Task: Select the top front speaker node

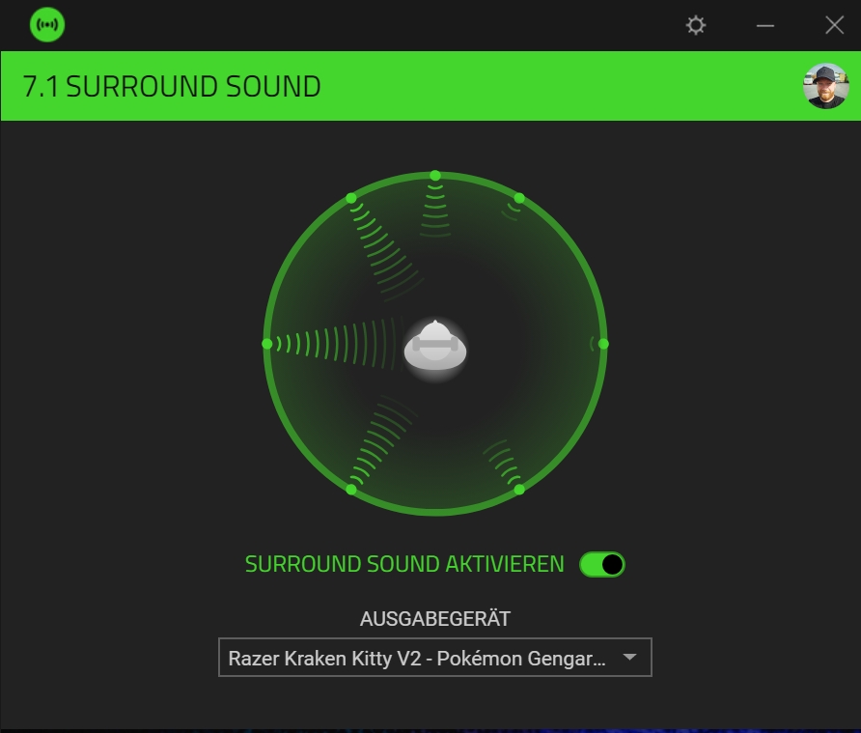Action: pos(434,175)
